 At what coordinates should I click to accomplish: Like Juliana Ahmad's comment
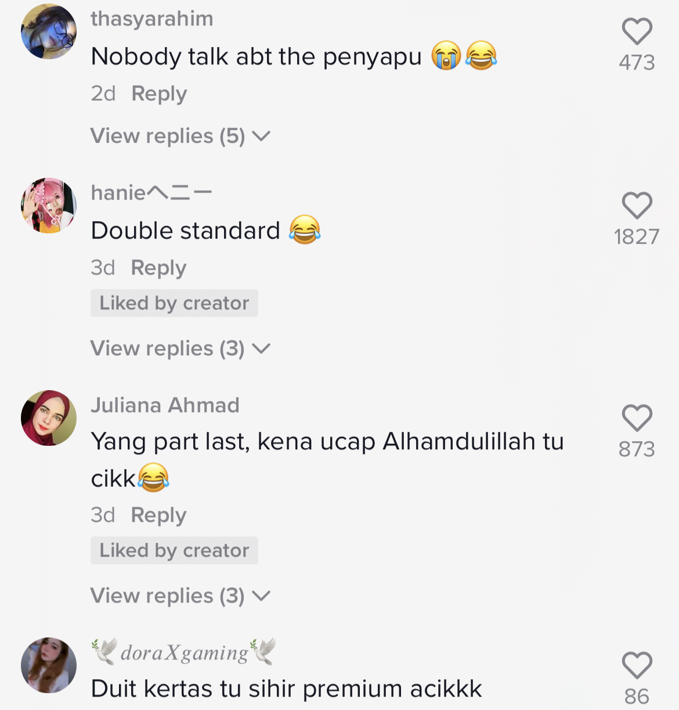(637, 418)
